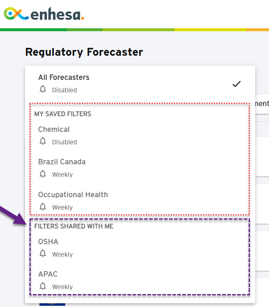The height and width of the screenshot is (307, 269).
Task: Click the Weekly status under Brazil Canada
Action: (63, 175)
